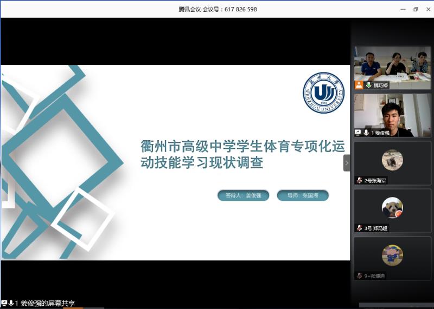Screen dimensions: 434x309
Task: Restore down the meeting window
Action: tap(416, 9)
